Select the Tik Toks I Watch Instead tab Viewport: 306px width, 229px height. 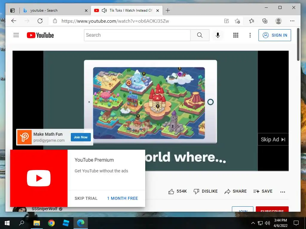pos(126,10)
